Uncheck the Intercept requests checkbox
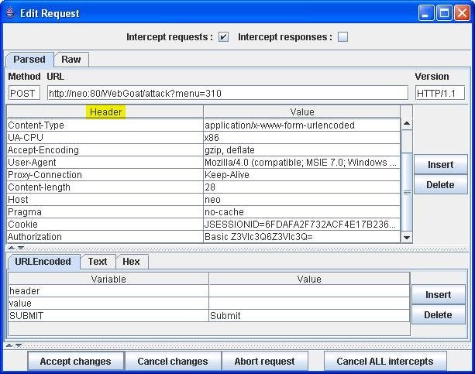Screen dimensions: 475x374 click(x=224, y=37)
